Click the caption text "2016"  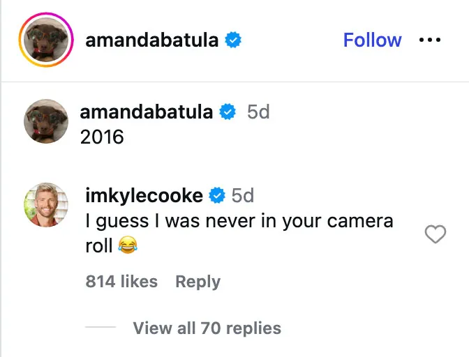tap(102, 137)
